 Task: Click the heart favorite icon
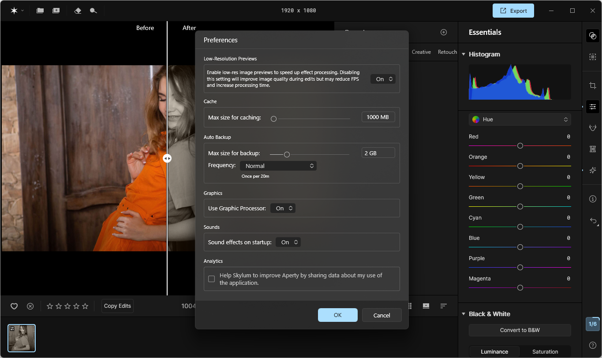[14, 306]
